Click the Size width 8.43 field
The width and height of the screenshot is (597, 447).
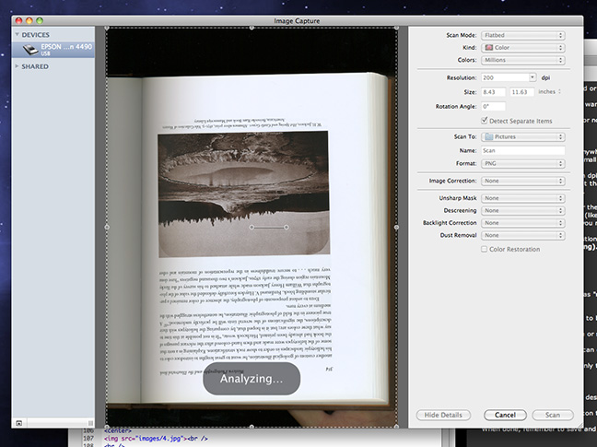pyautogui.click(x=494, y=92)
